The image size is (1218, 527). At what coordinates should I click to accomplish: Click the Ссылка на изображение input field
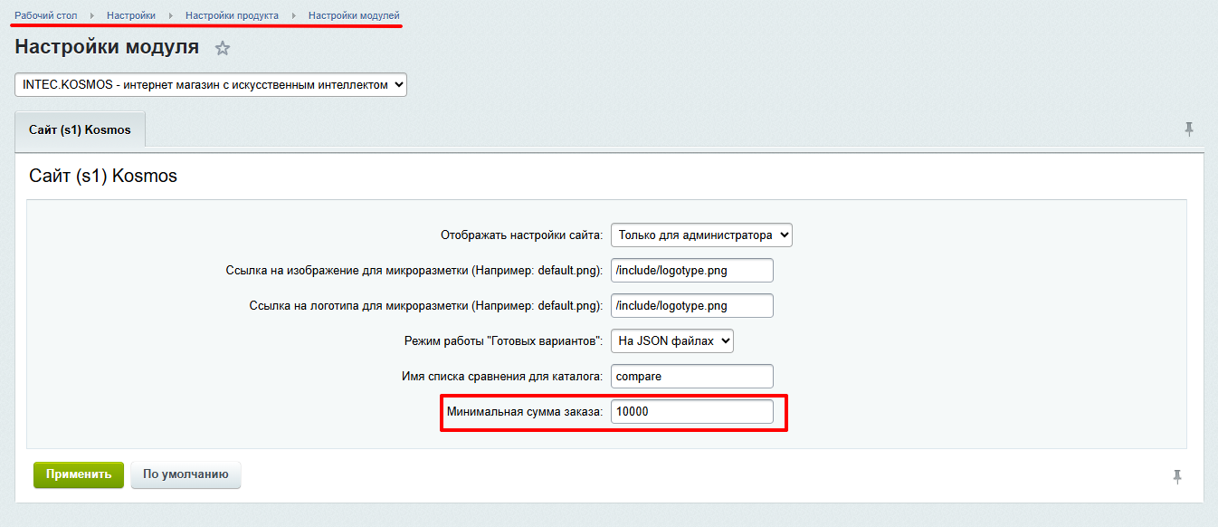click(x=691, y=270)
